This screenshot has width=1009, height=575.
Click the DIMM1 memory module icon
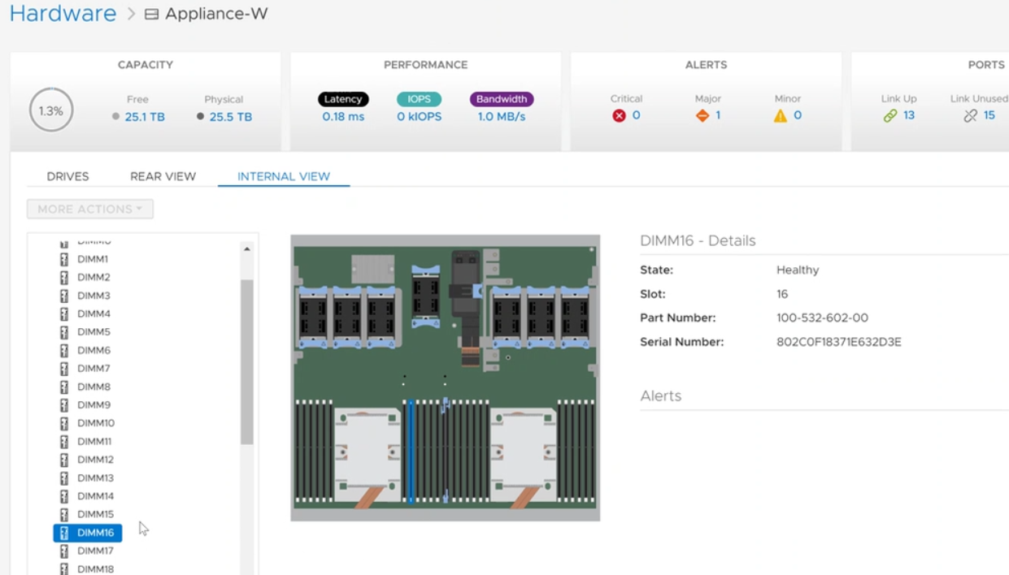(64, 259)
